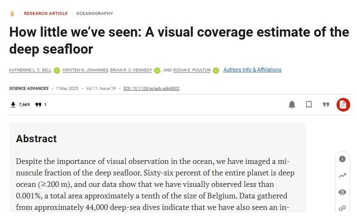The image size is (357, 218).
Task: Click the open access lock icon
Action: pyautogui.click(x=12, y=14)
